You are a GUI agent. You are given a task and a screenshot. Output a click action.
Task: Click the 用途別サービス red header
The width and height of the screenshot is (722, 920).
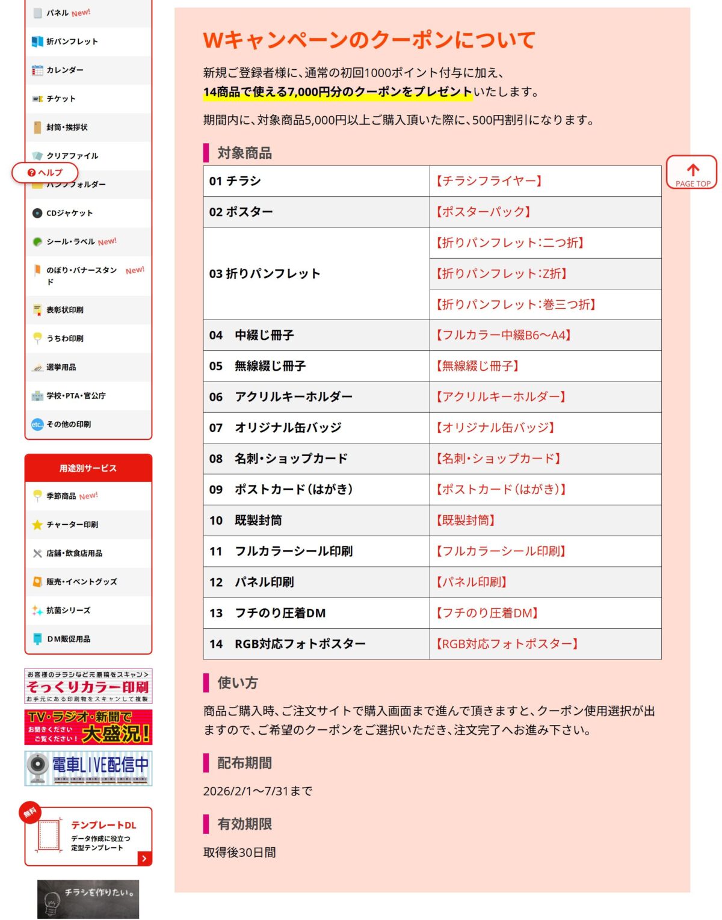[x=88, y=468]
